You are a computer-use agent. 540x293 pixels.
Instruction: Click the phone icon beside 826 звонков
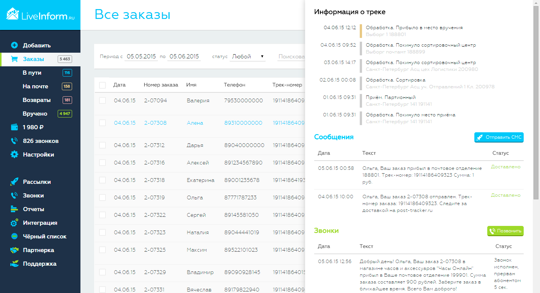14,141
